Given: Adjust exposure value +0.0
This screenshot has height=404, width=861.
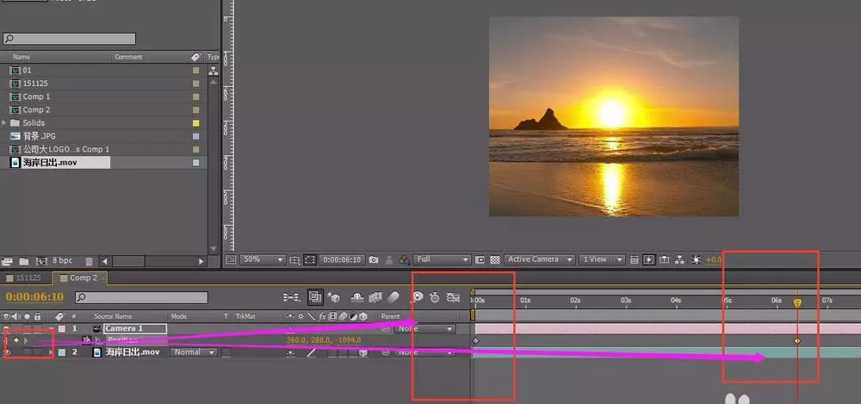Looking at the screenshot, I should click(713, 259).
